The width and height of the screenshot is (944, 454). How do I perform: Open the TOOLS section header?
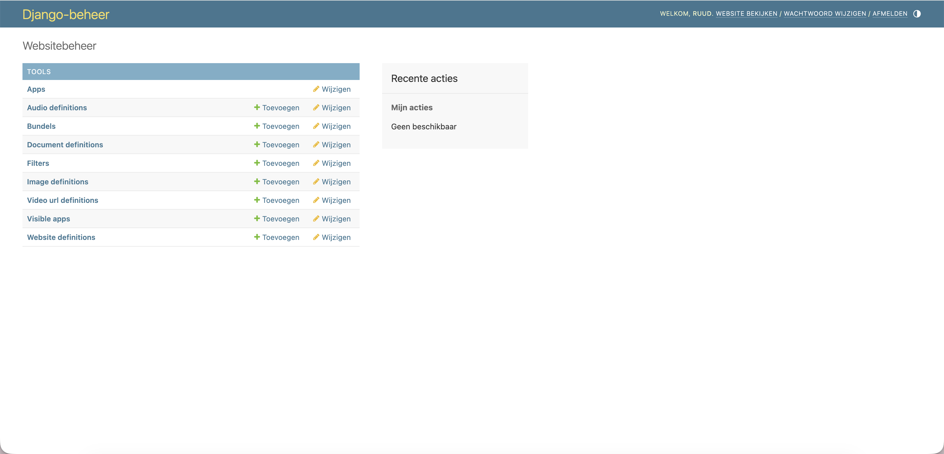pos(39,72)
